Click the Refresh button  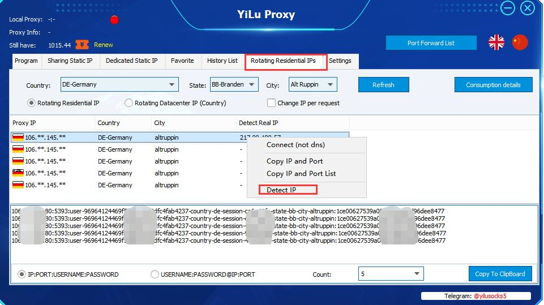383,85
